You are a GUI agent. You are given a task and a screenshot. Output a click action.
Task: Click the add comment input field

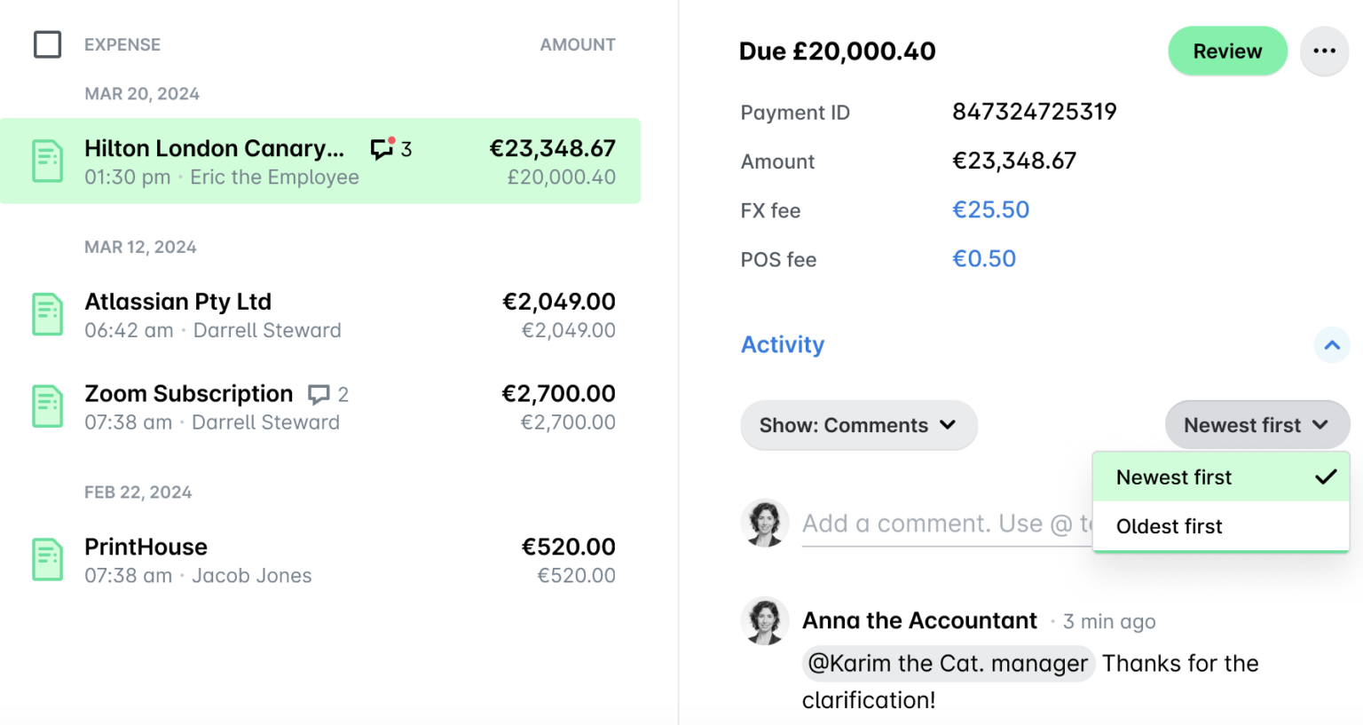941,523
